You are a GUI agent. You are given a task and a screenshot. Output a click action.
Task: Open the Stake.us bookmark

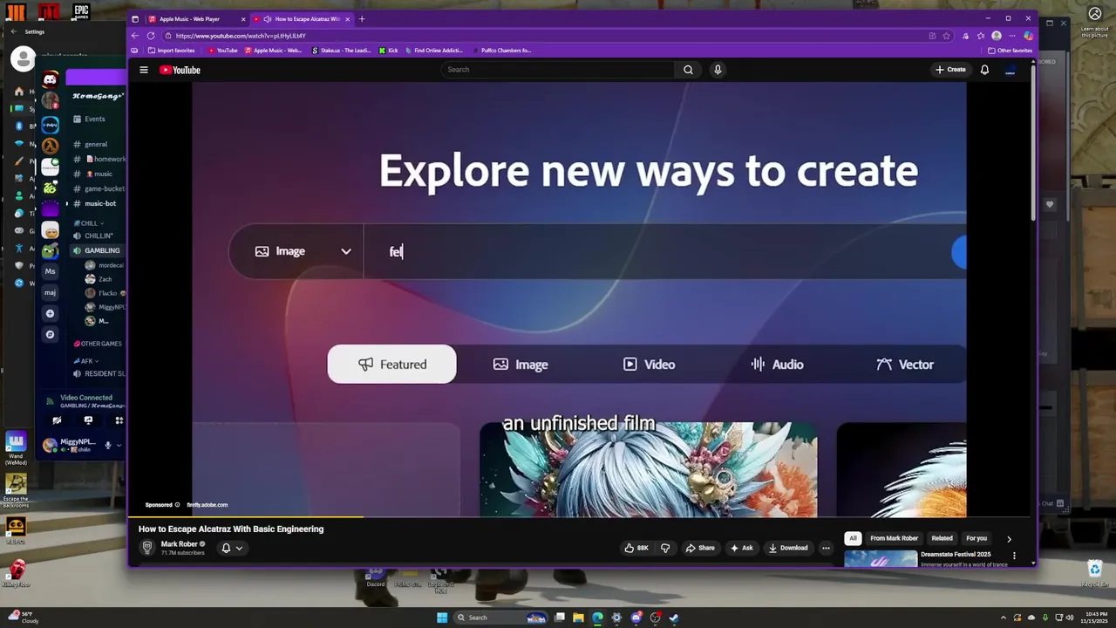click(341, 51)
